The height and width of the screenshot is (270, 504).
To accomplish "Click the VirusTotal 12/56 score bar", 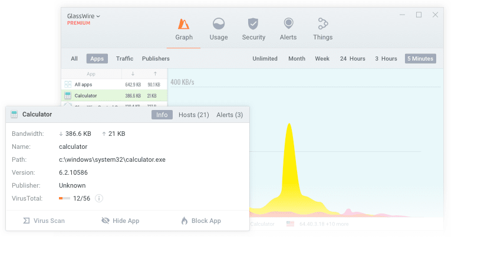I will coord(64,198).
